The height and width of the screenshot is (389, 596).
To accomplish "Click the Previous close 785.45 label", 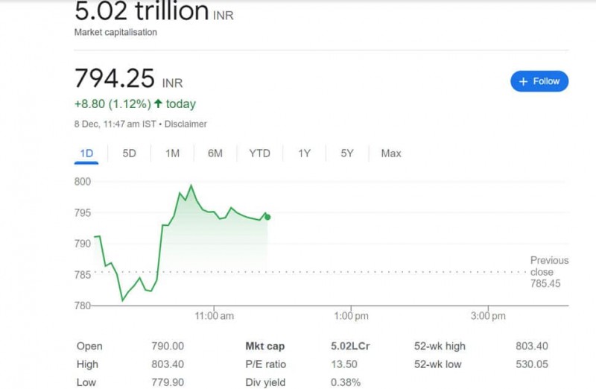I will (549, 272).
